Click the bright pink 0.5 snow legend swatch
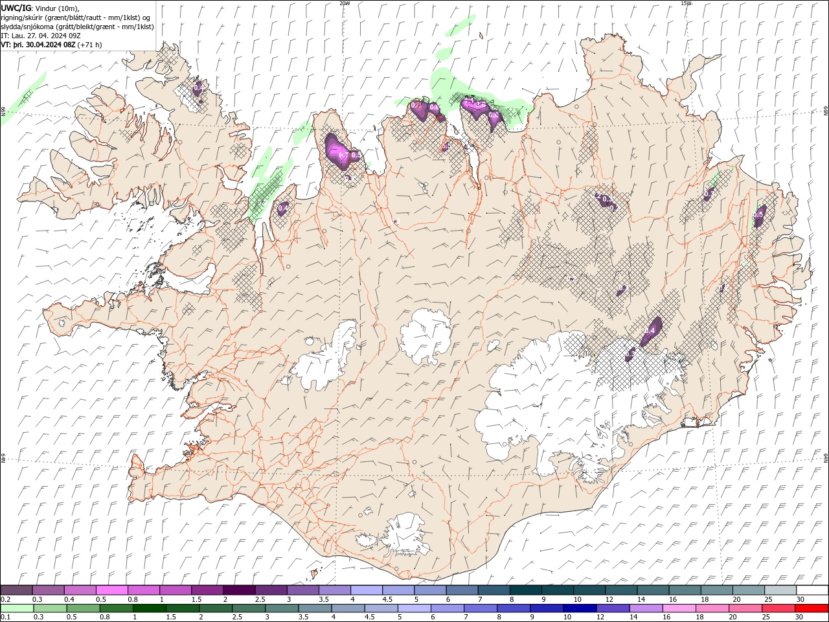Viewport: 829px width, 622px height. click(x=112, y=590)
